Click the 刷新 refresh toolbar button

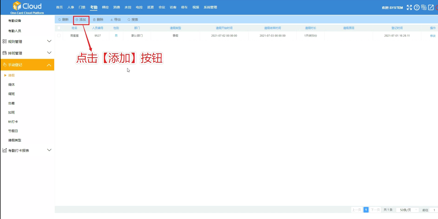pos(64,20)
